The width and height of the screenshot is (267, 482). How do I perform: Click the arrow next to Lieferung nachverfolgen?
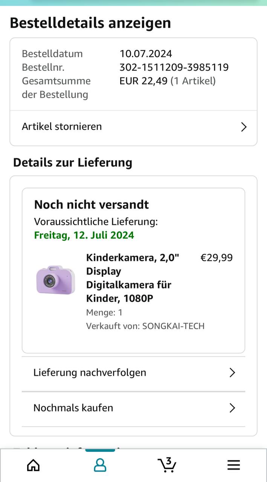232,373
